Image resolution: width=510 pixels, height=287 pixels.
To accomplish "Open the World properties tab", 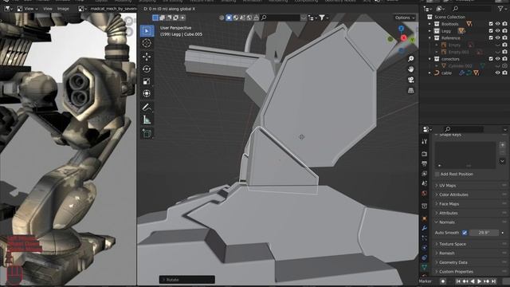I will click(x=424, y=194).
